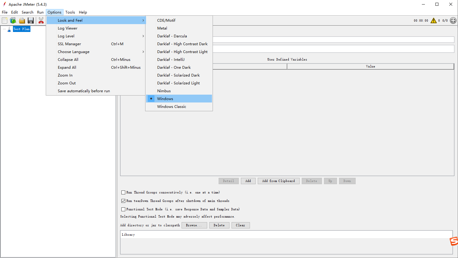Enable Functional Test Mode checkbox

coord(123,209)
